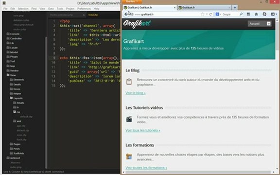Open the View menu in Sublime

tap(42, 9)
